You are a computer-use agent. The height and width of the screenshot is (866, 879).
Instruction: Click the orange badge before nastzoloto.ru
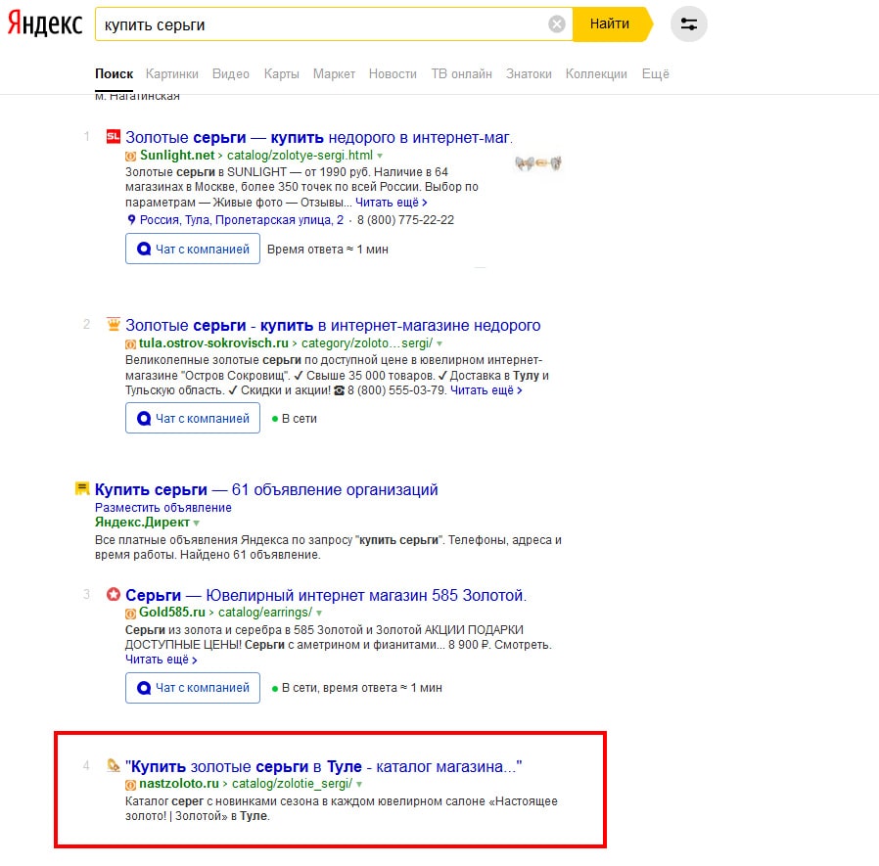(130, 785)
